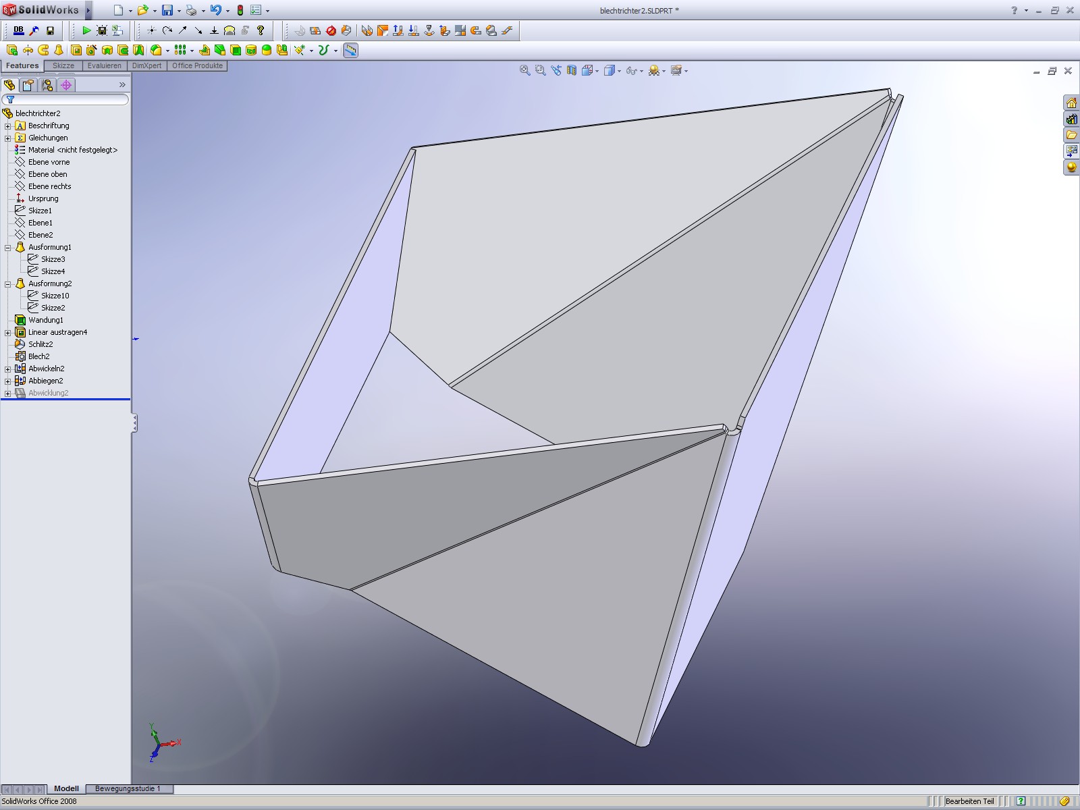The image size is (1080, 810).
Task: Expand the Abwicklung2 tree node
Action: [7, 394]
